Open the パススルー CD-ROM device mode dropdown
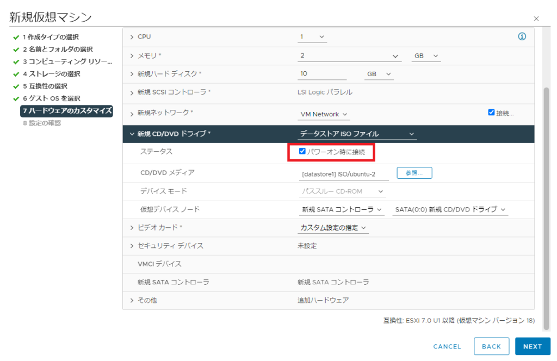557x361 pixels. click(x=342, y=191)
